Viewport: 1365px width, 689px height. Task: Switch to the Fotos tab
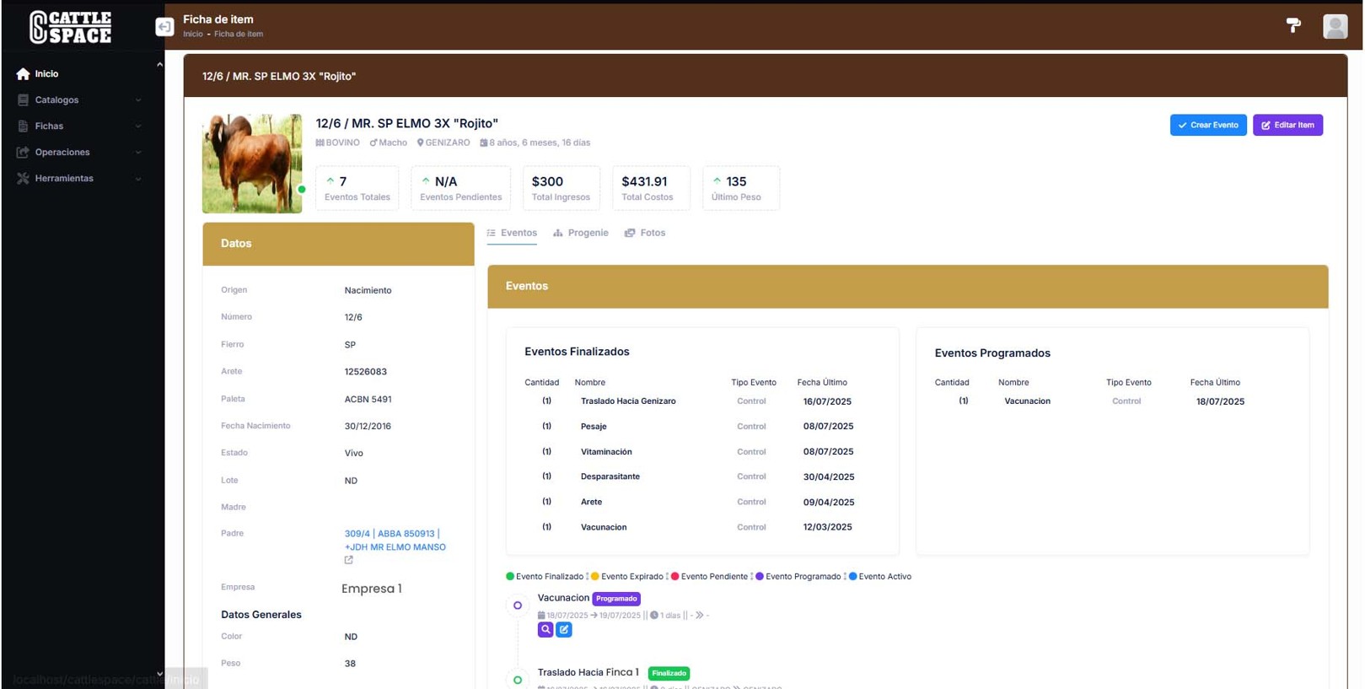pos(645,233)
